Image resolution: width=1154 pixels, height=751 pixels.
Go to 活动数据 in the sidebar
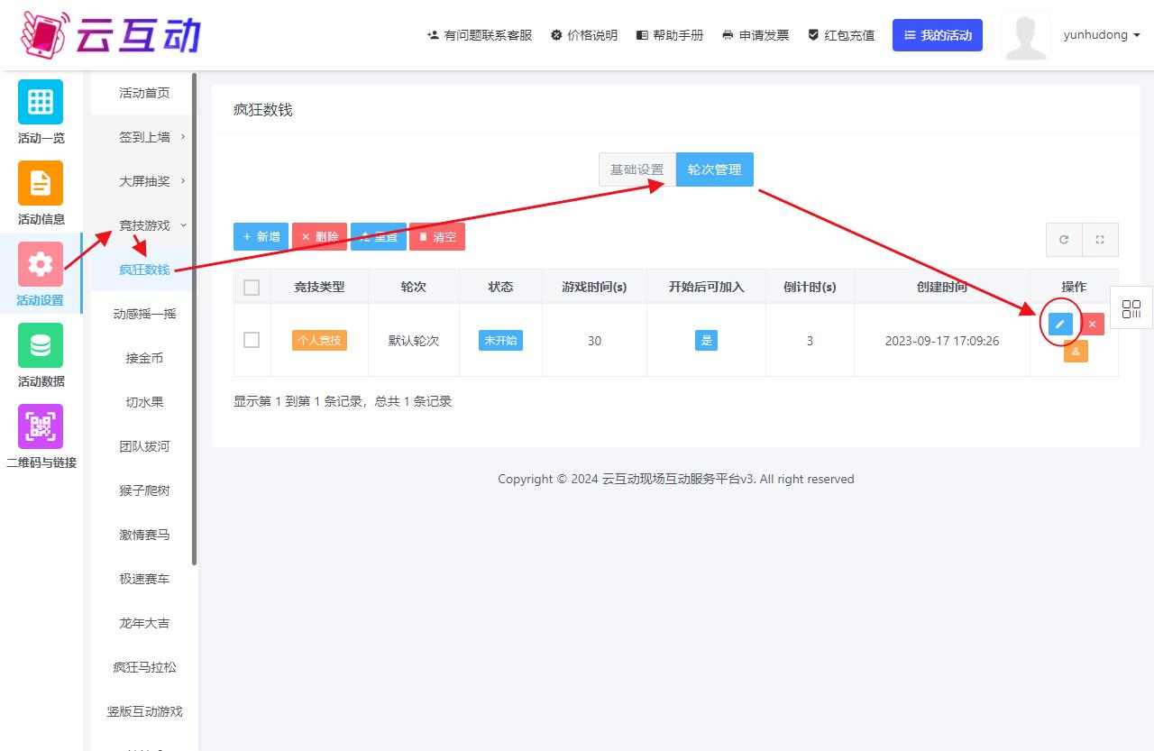(41, 355)
